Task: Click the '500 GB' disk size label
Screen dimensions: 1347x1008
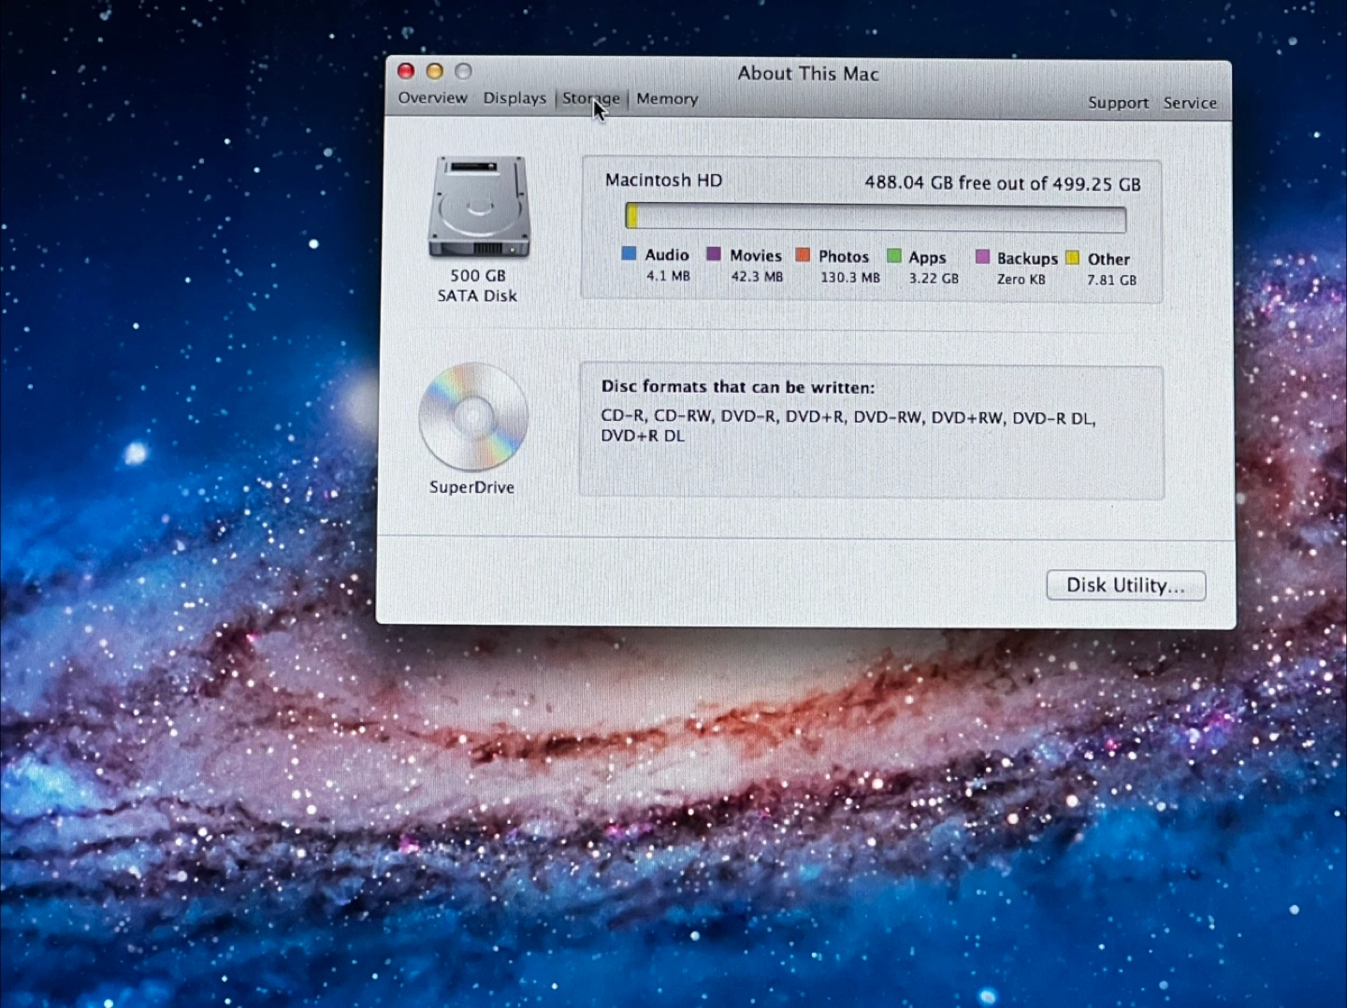Action: [478, 276]
